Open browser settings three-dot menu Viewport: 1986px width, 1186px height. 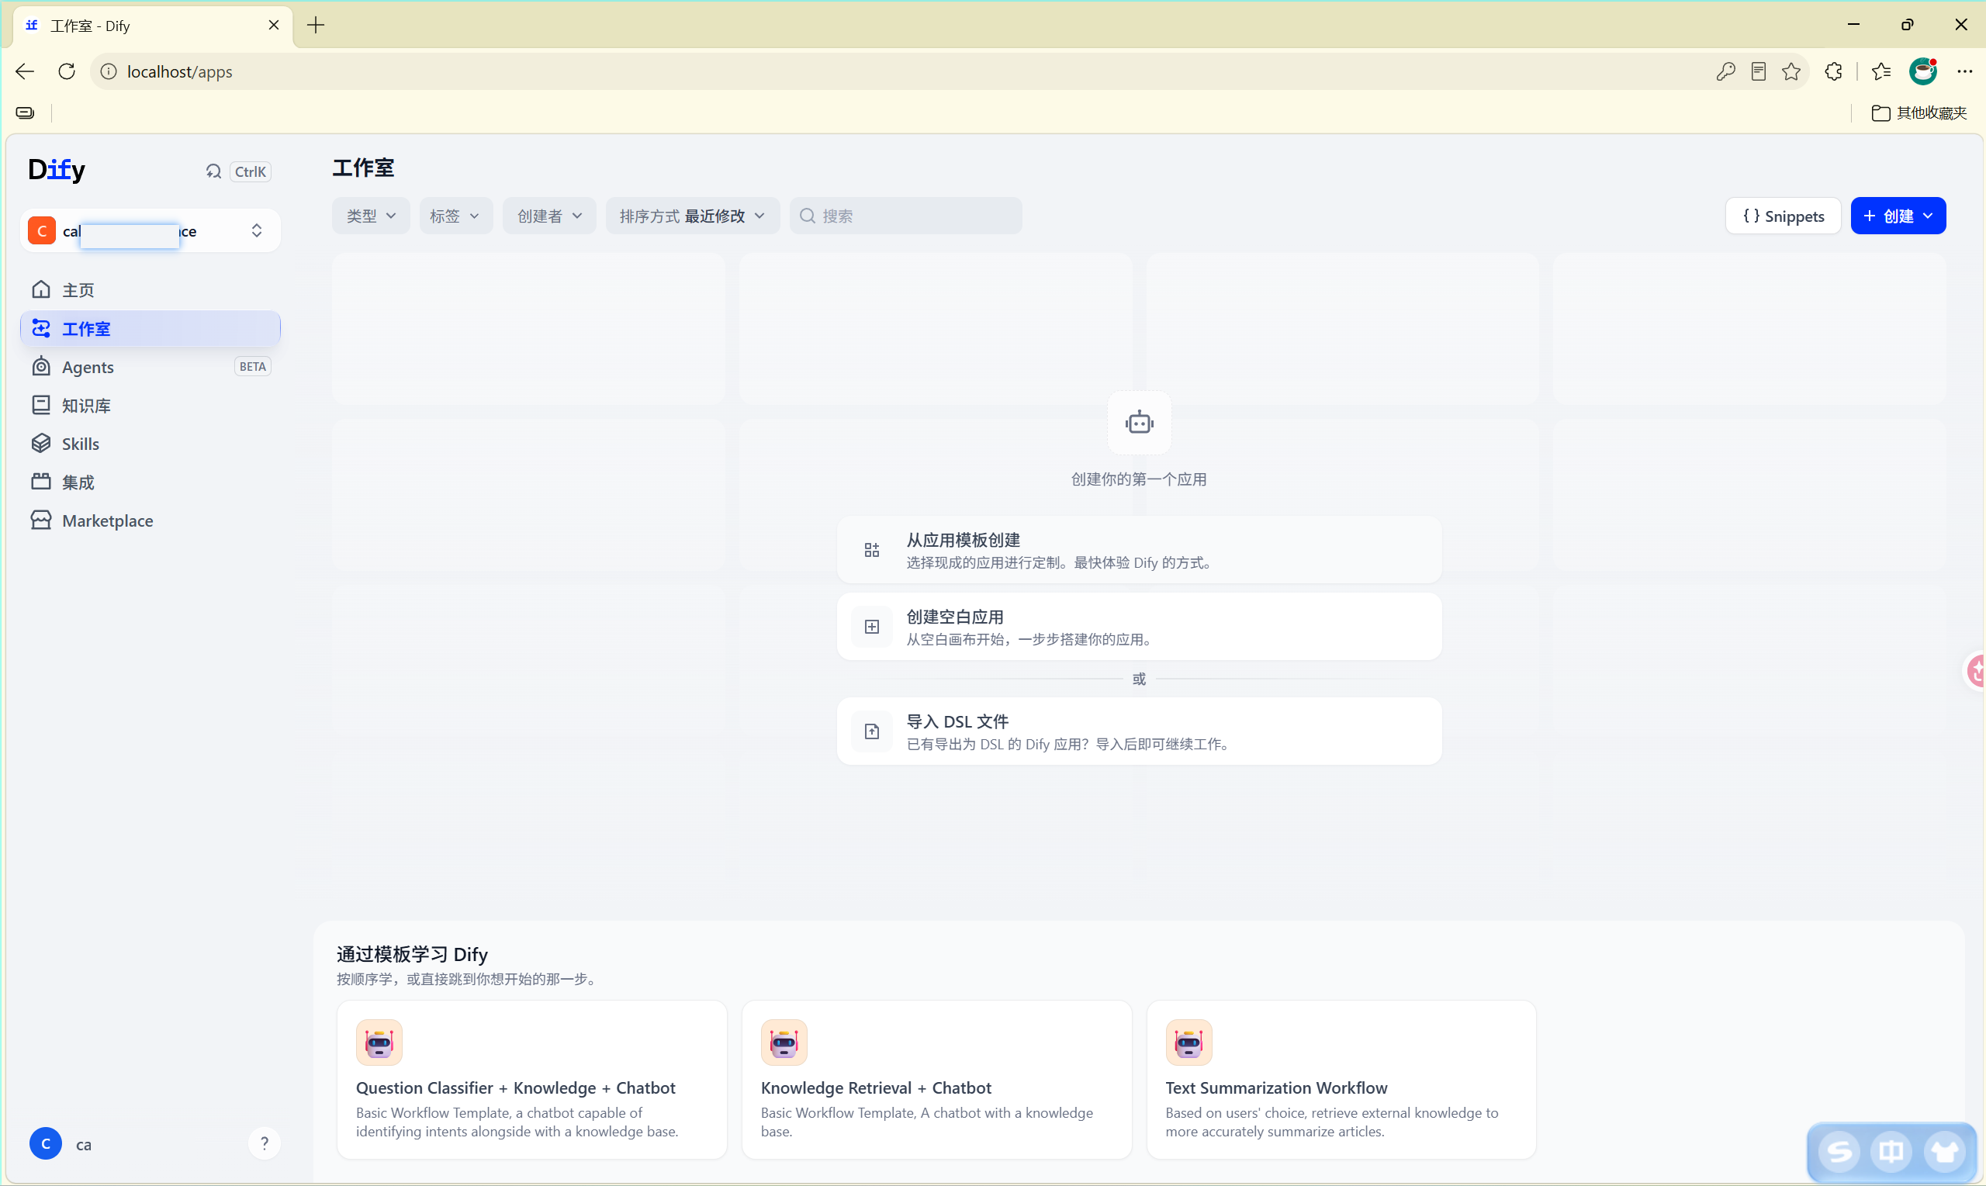click(x=1964, y=71)
